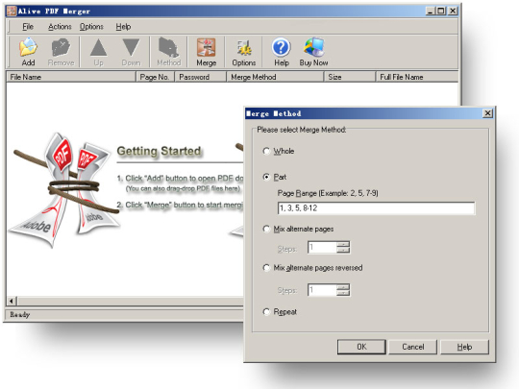Click the Size column header
Image resolution: width=519 pixels, height=389 pixels.
coord(350,77)
